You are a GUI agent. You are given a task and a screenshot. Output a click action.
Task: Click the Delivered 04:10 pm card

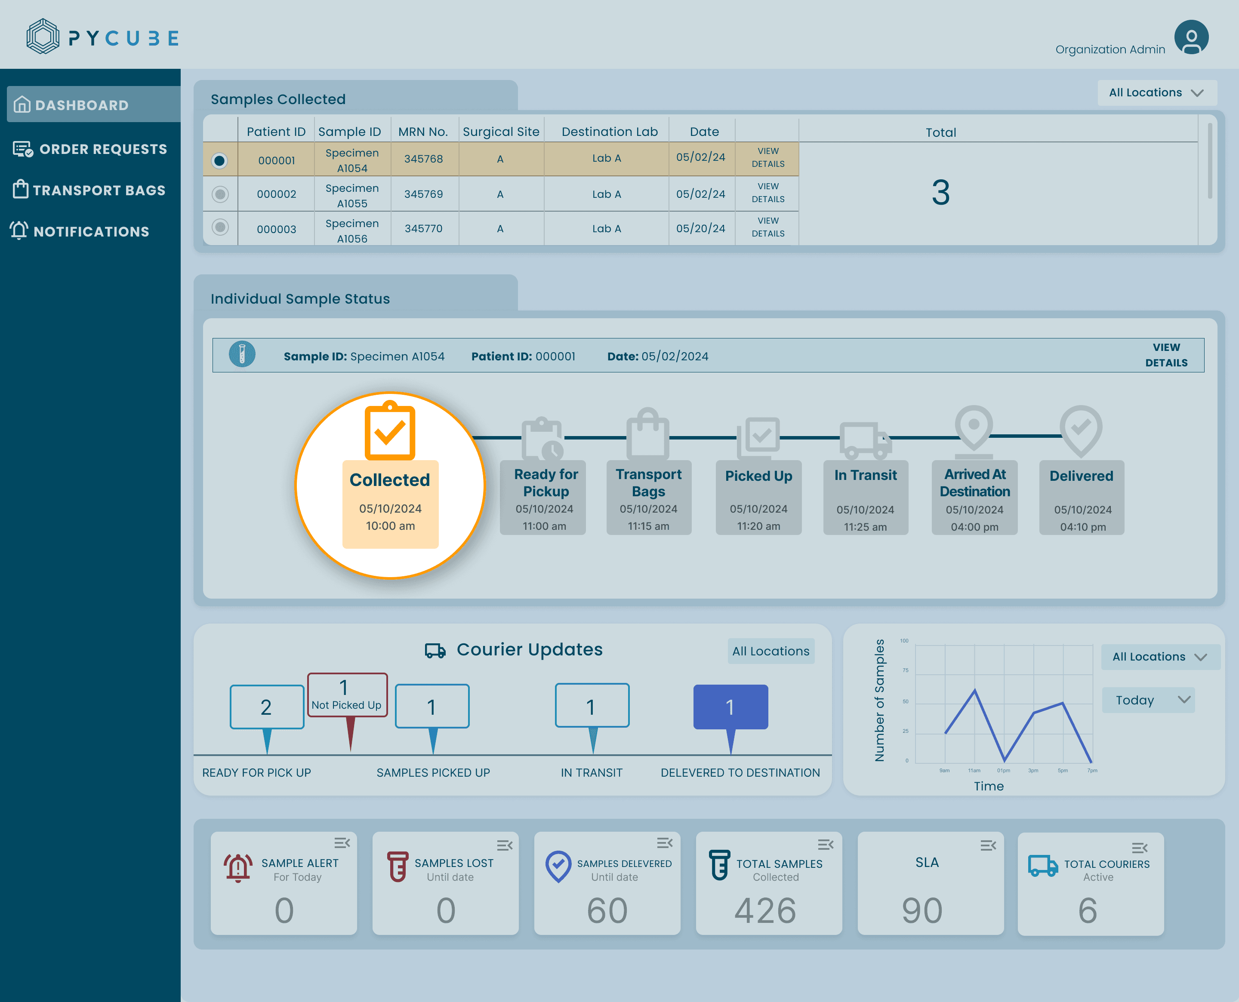coord(1082,497)
